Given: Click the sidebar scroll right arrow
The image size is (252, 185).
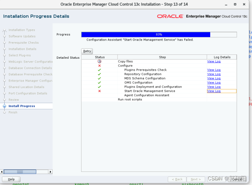Looking at the screenshot, I should click(x=50, y=172).
